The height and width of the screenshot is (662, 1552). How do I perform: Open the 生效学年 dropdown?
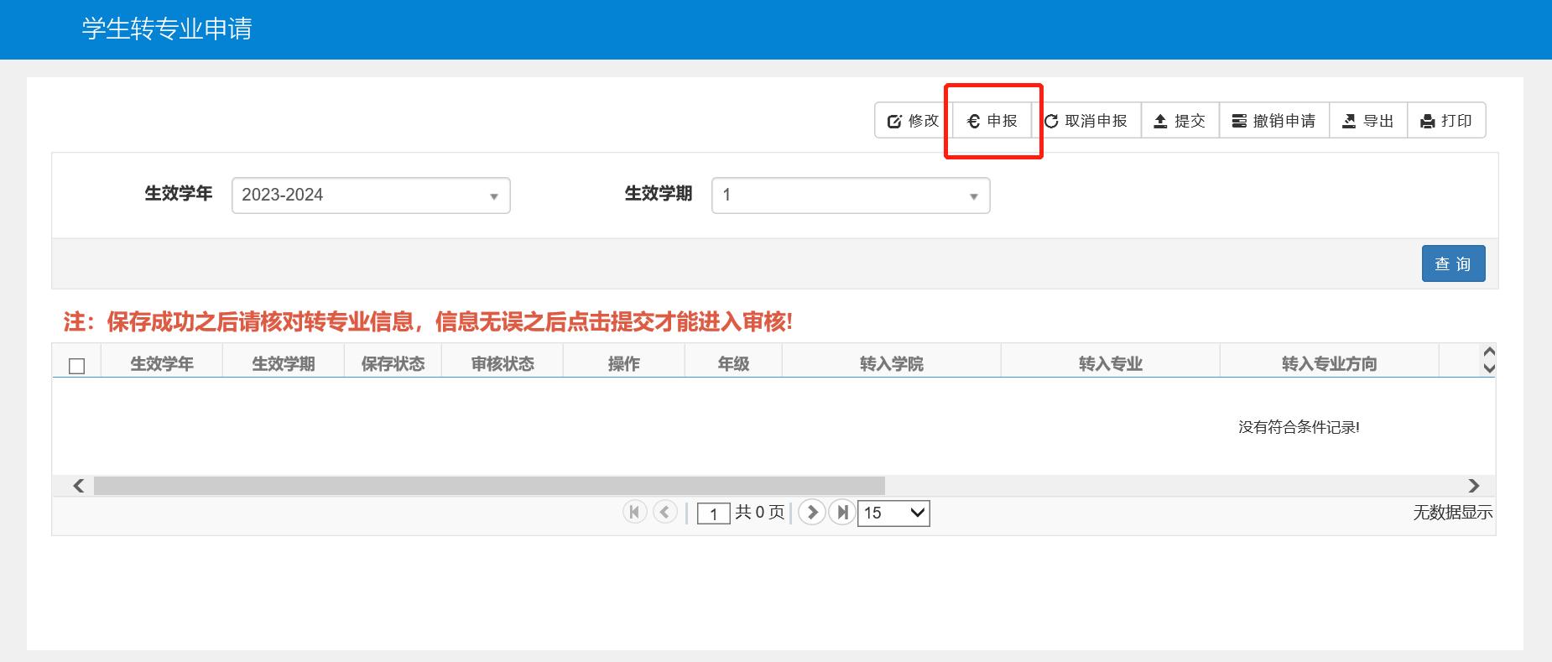(371, 195)
